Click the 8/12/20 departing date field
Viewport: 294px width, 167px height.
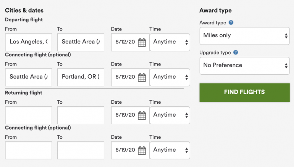pyautogui.click(x=124, y=42)
